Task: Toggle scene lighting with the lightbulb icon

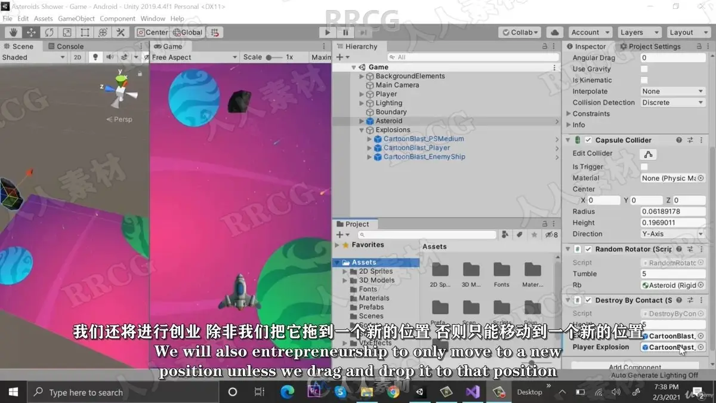Action: pyautogui.click(x=95, y=57)
